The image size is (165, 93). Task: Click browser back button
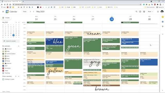pyautogui.click(x=2, y=4)
